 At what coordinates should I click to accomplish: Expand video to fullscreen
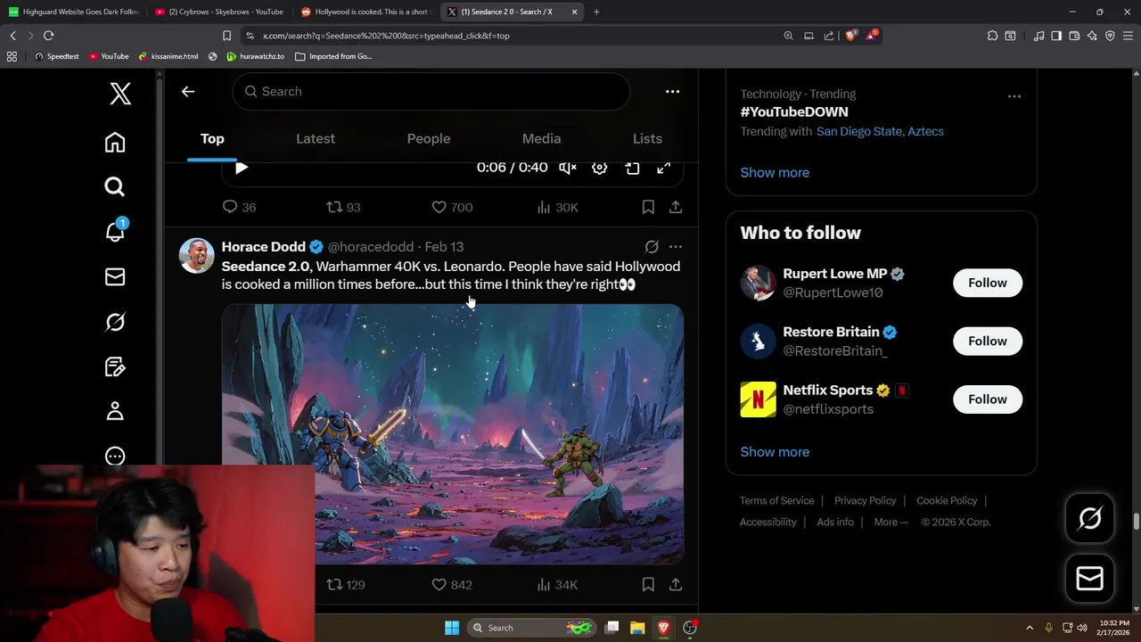point(663,168)
